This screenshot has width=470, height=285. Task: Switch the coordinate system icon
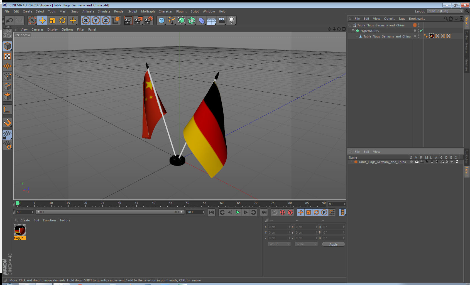[116, 20]
